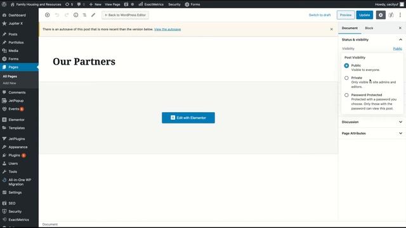
Task: Open Templates in the sidebar
Action: point(16,128)
